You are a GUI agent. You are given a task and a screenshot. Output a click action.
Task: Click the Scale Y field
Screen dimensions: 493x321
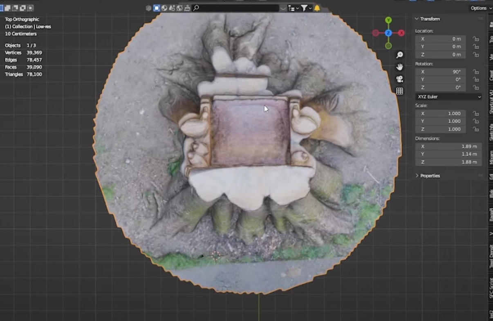(440, 121)
